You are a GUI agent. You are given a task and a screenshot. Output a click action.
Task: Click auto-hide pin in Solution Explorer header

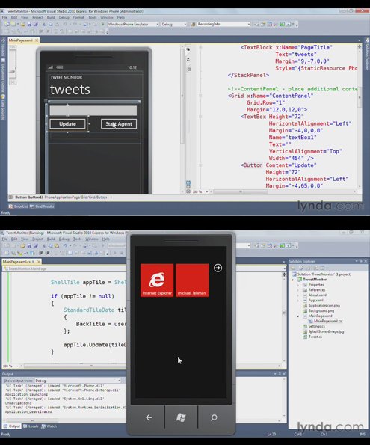(x=361, y=261)
